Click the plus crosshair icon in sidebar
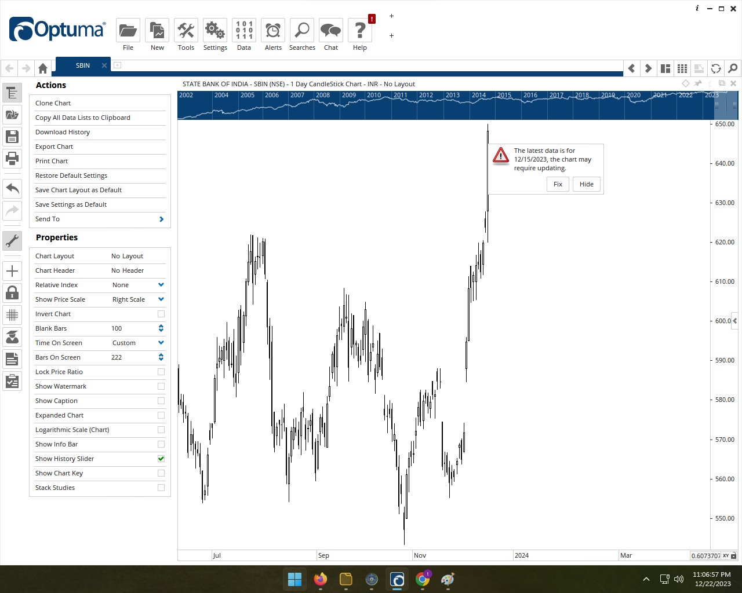Image resolution: width=742 pixels, height=593 pixels. click(12, 271)
